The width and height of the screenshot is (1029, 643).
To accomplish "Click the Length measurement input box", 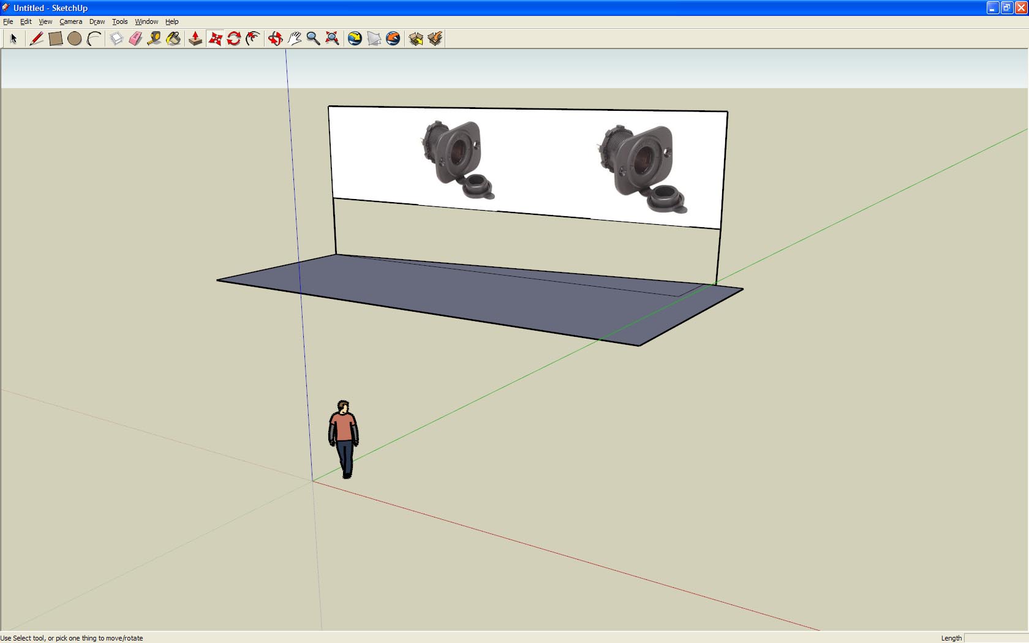I will click(x=996, y=638).
